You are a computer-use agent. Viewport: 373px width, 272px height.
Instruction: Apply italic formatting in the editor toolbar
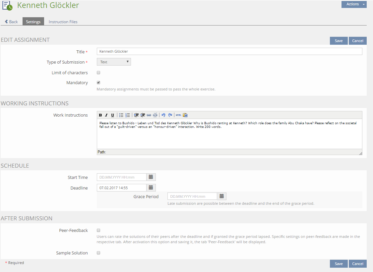(x=106, y=115)
